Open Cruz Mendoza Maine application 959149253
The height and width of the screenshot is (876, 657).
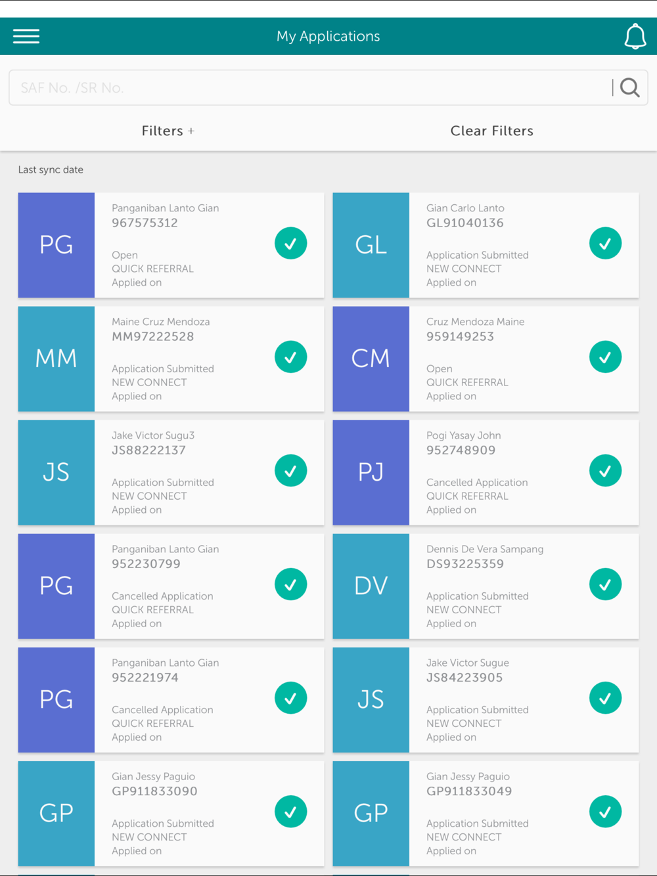tap(486, 359)
